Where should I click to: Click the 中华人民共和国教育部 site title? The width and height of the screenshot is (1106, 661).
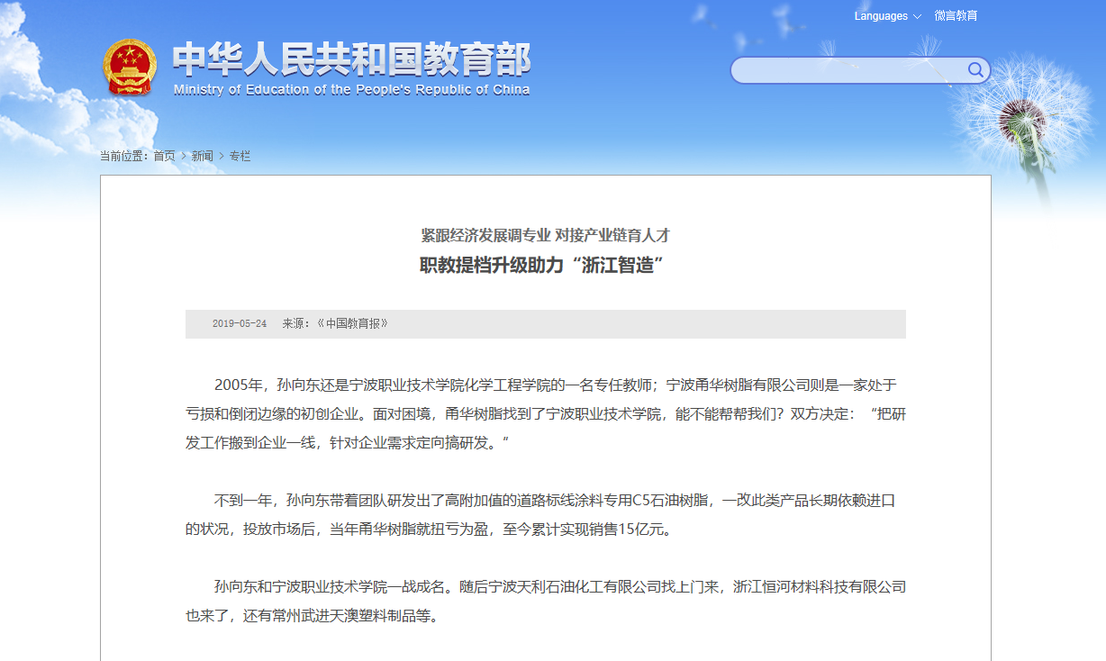351,59
